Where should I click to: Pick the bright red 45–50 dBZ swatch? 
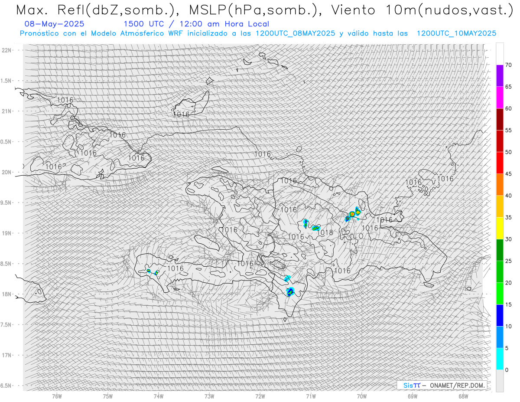point(500,163)
